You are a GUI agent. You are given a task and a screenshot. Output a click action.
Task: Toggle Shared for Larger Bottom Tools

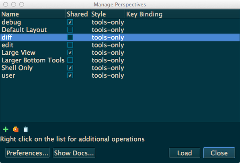[70, 60]
